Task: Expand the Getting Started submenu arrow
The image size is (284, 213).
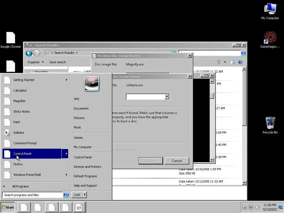Action: pos(66,80)
